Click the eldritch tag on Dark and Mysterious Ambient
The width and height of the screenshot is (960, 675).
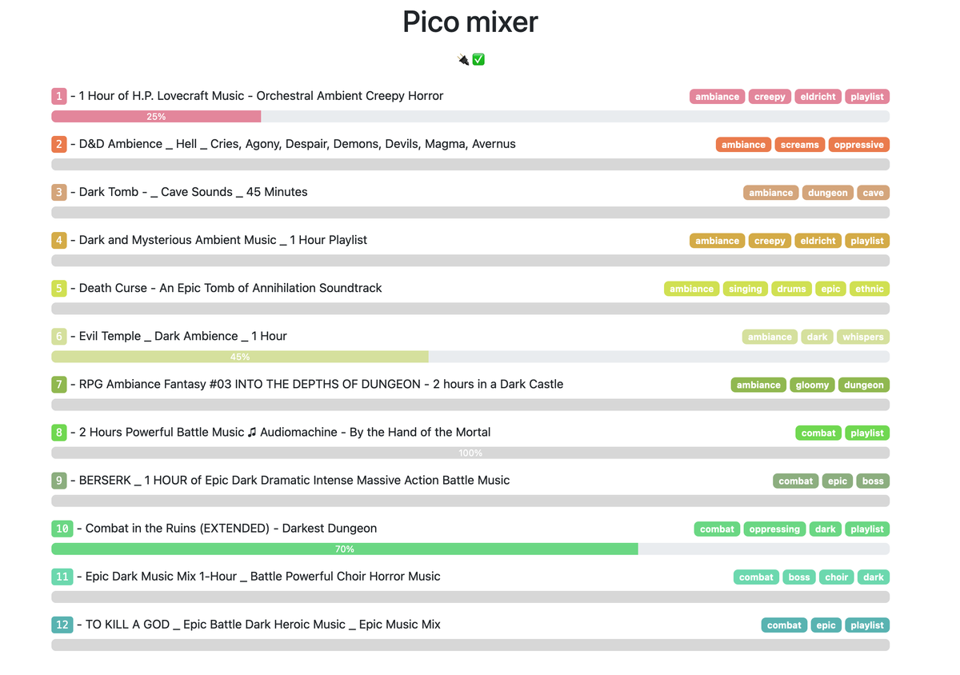pyautogui.click(x=818, y=240)
